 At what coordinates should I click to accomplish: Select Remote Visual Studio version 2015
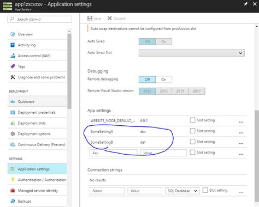180,91
